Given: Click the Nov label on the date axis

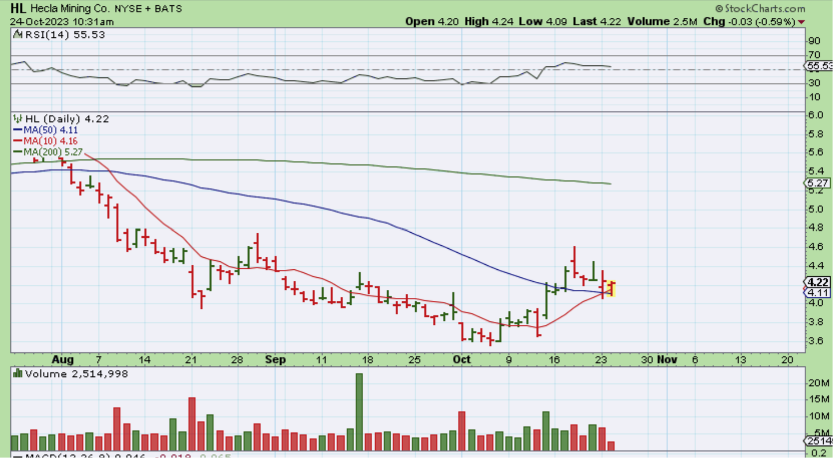Looking at the screenshot, I should [667, 360].
